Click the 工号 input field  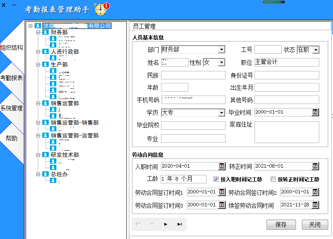coord(268,49)
